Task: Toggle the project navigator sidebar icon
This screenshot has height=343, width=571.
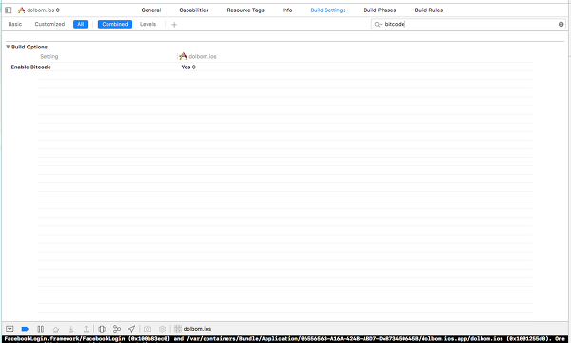Action: click(x=9, y=10)
